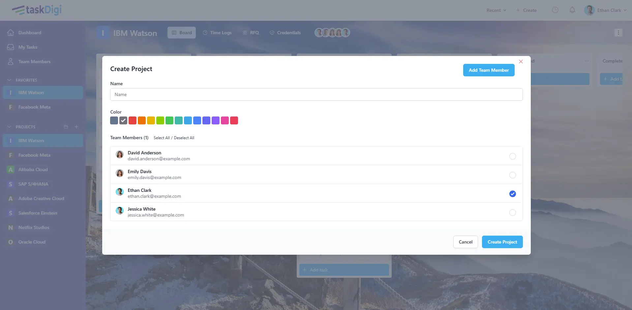Viewport: 632px width, 310px height.
Task: Click the notification bell icon
Action: coord(572,10)
